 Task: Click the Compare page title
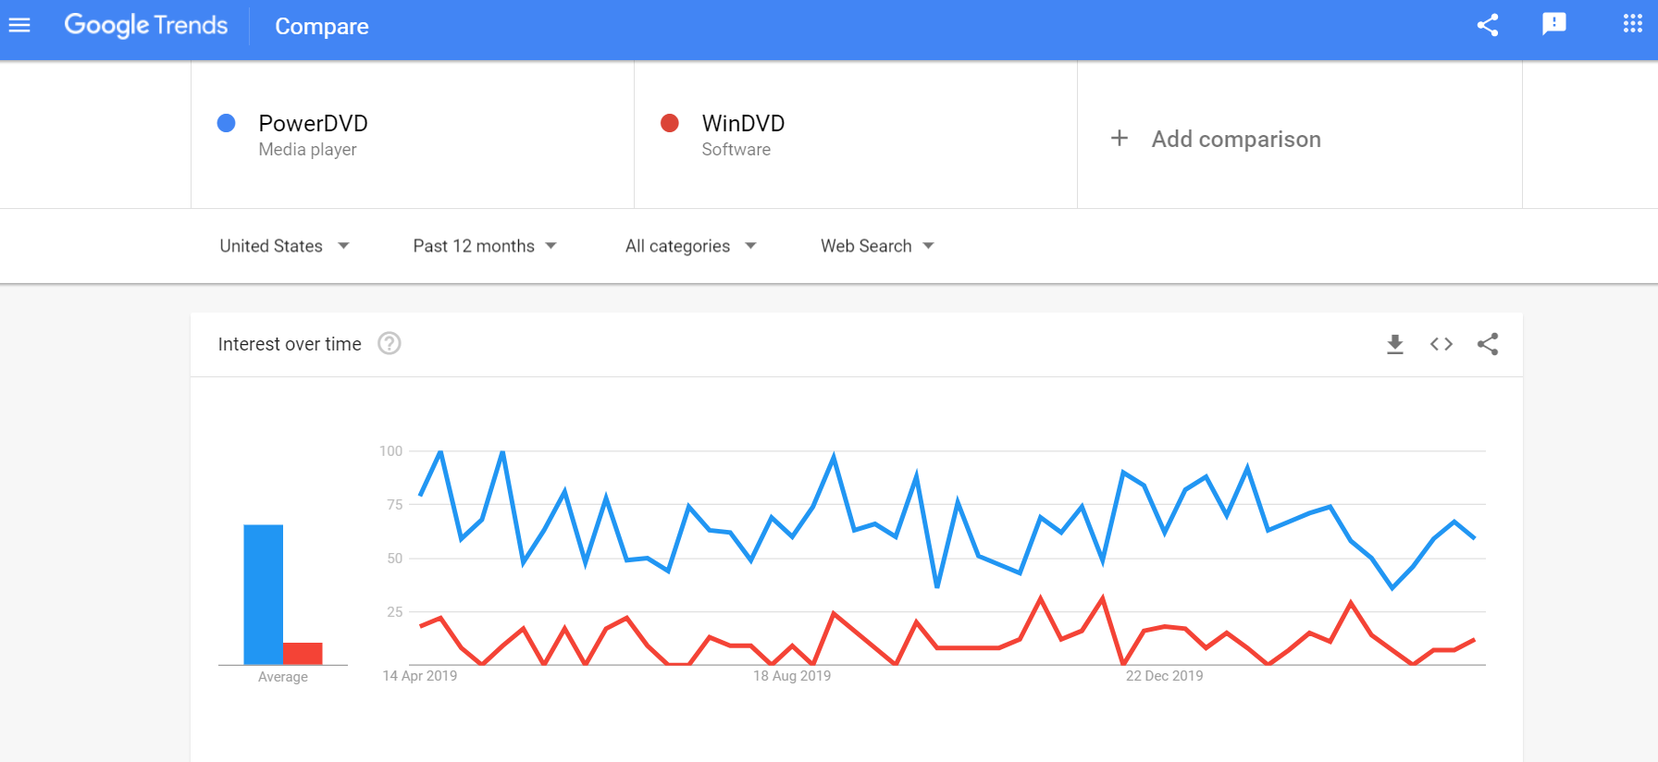click(322, 27)
